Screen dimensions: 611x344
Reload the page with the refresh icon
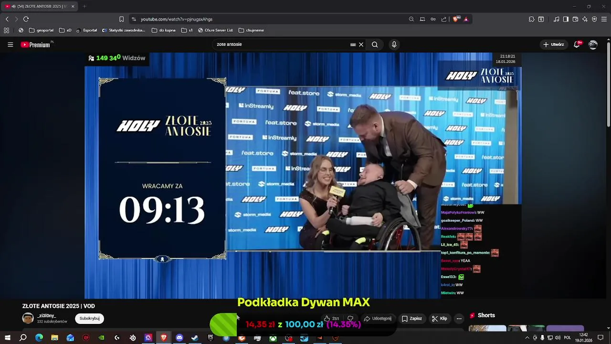point(26,19)
